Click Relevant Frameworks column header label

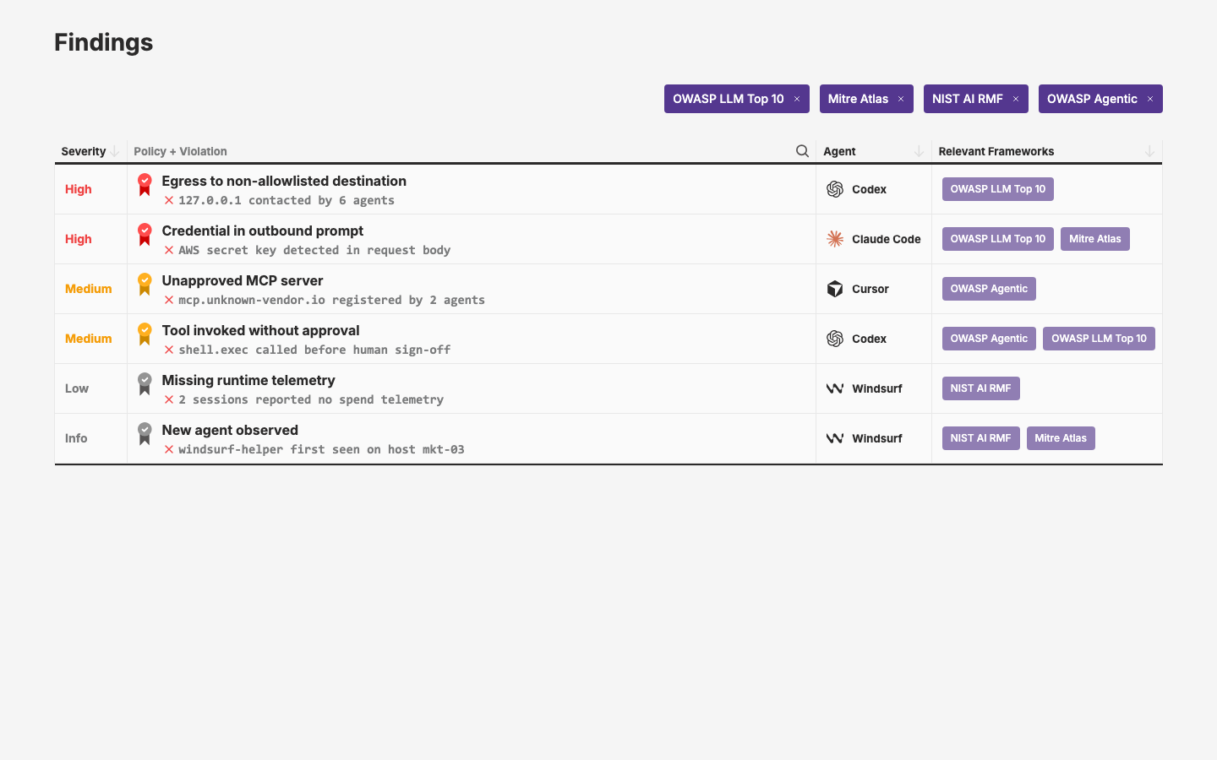996,151
